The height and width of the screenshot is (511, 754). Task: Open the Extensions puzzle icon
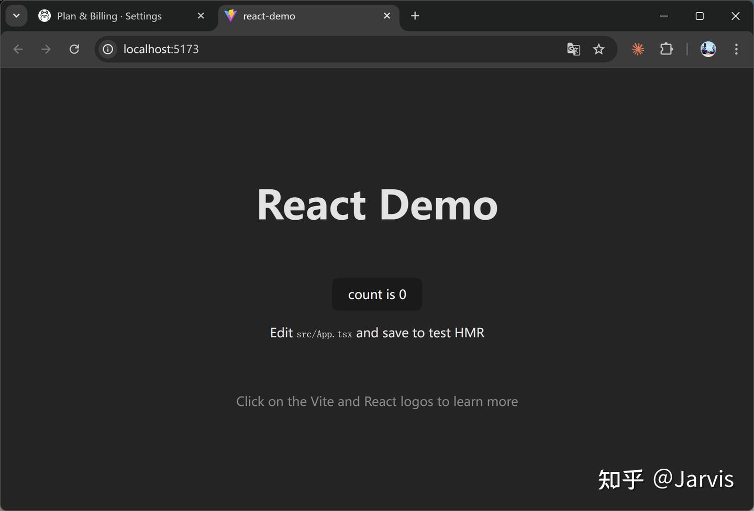point(666,49)
